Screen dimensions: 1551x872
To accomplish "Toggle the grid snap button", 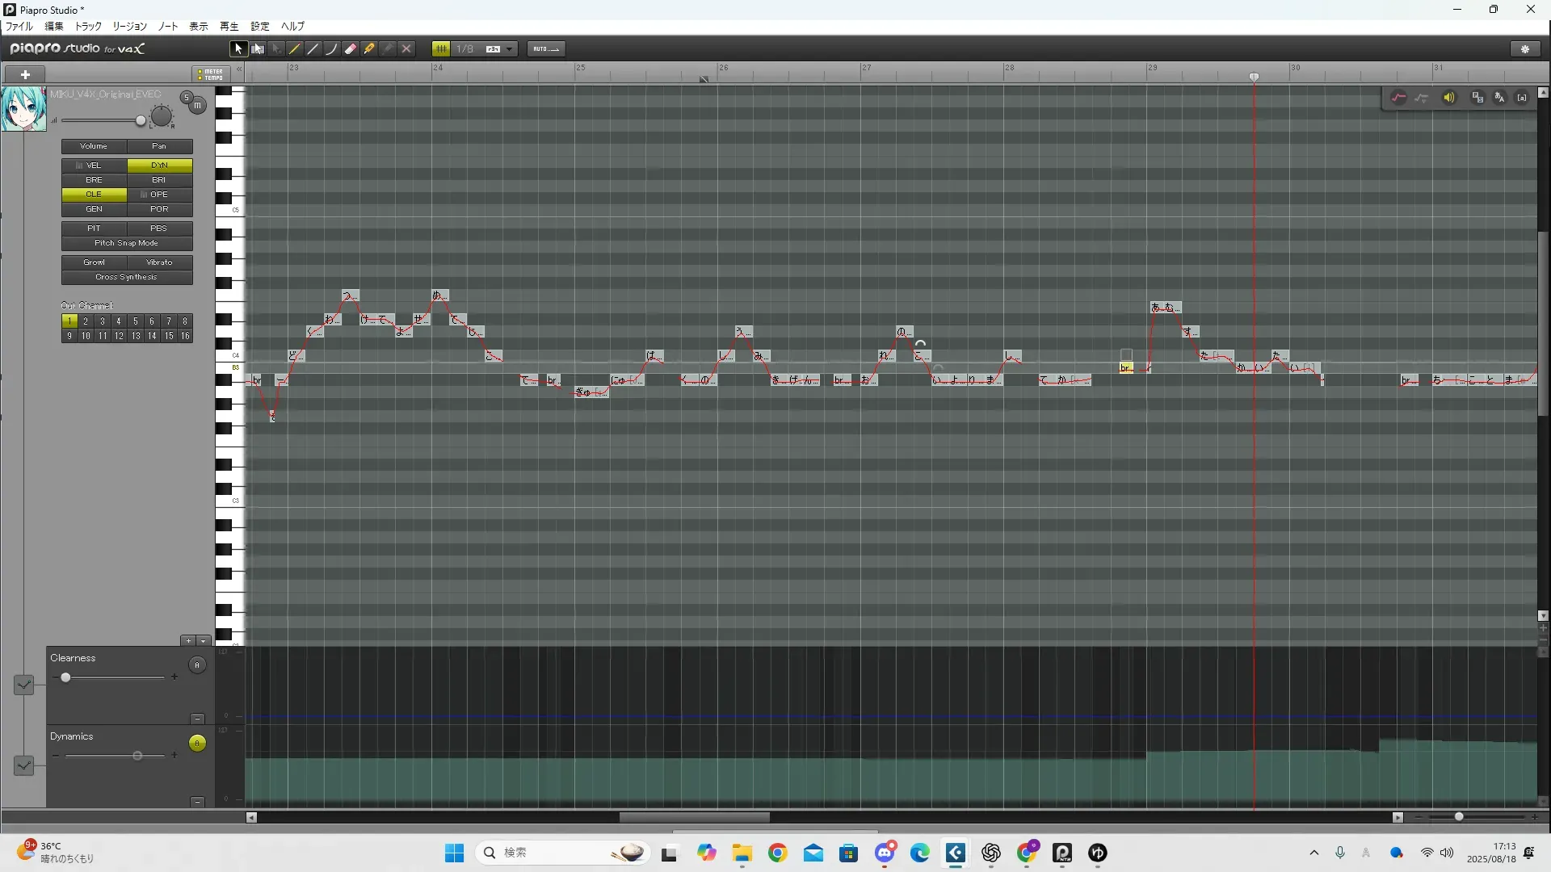I will point(441,49).
